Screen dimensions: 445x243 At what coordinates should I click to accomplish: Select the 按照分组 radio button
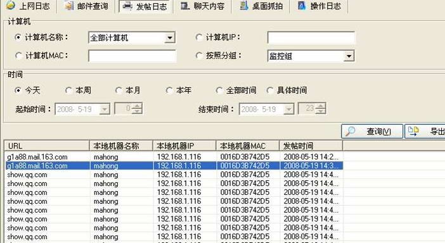tap(199, 55)
